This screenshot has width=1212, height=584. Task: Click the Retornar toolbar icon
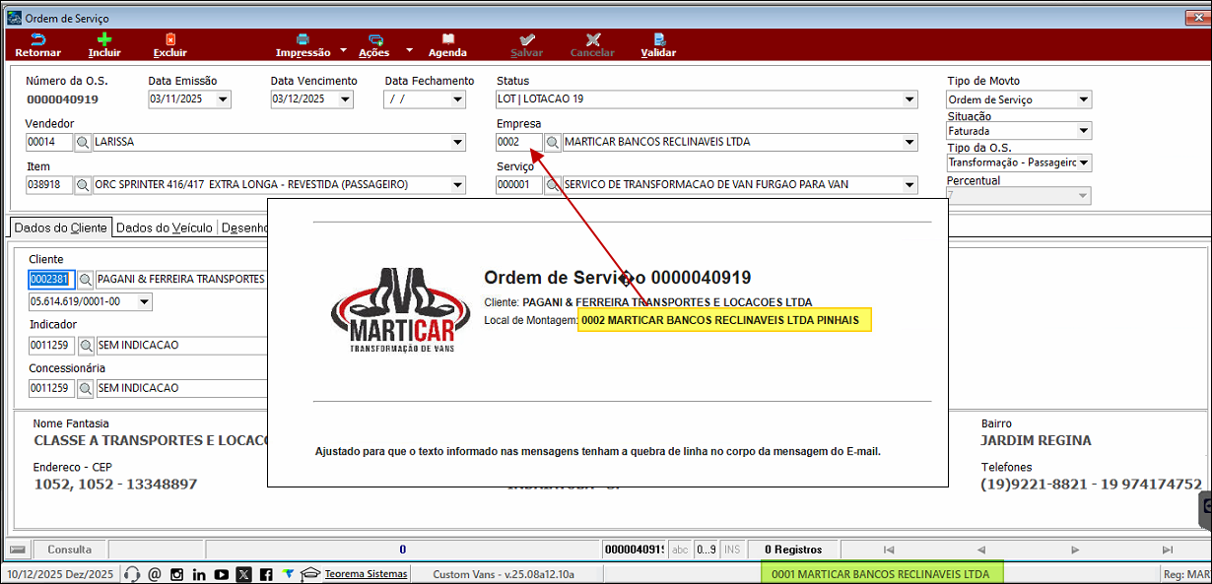[x=37, y=40]
